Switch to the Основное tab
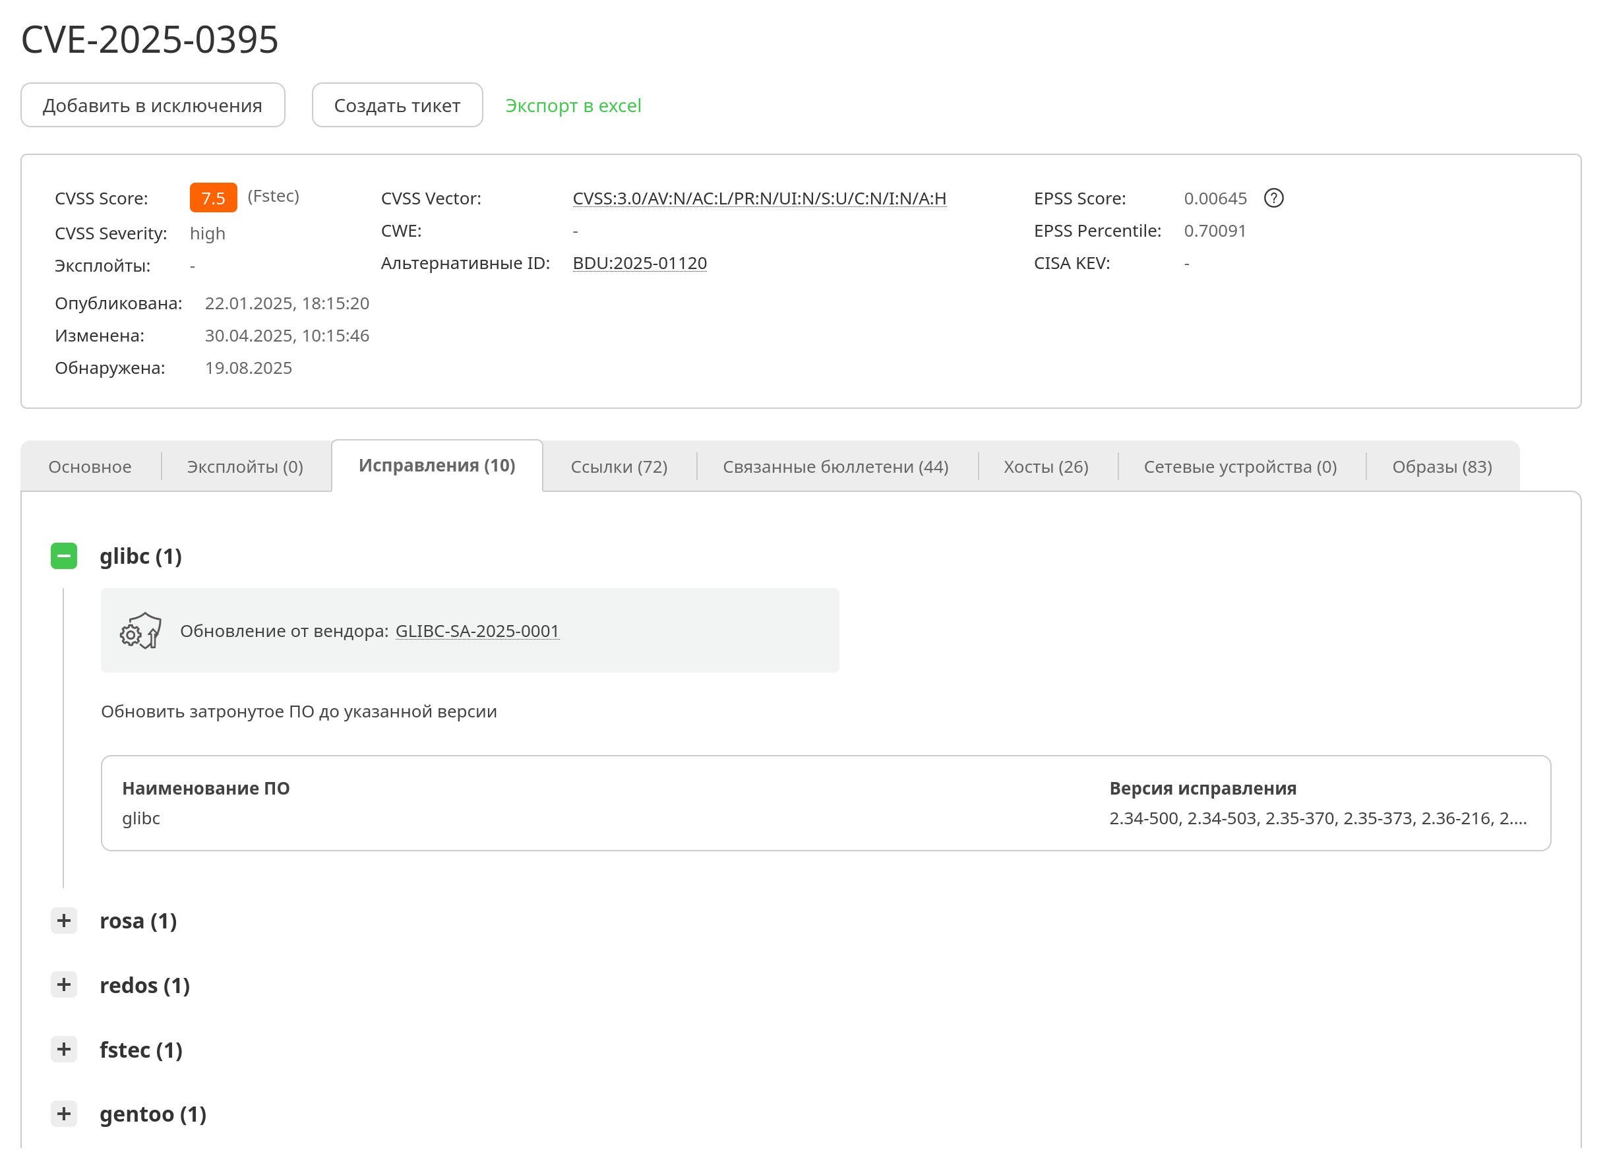This screenshot has height=1150, width=1607. point(90,467)
